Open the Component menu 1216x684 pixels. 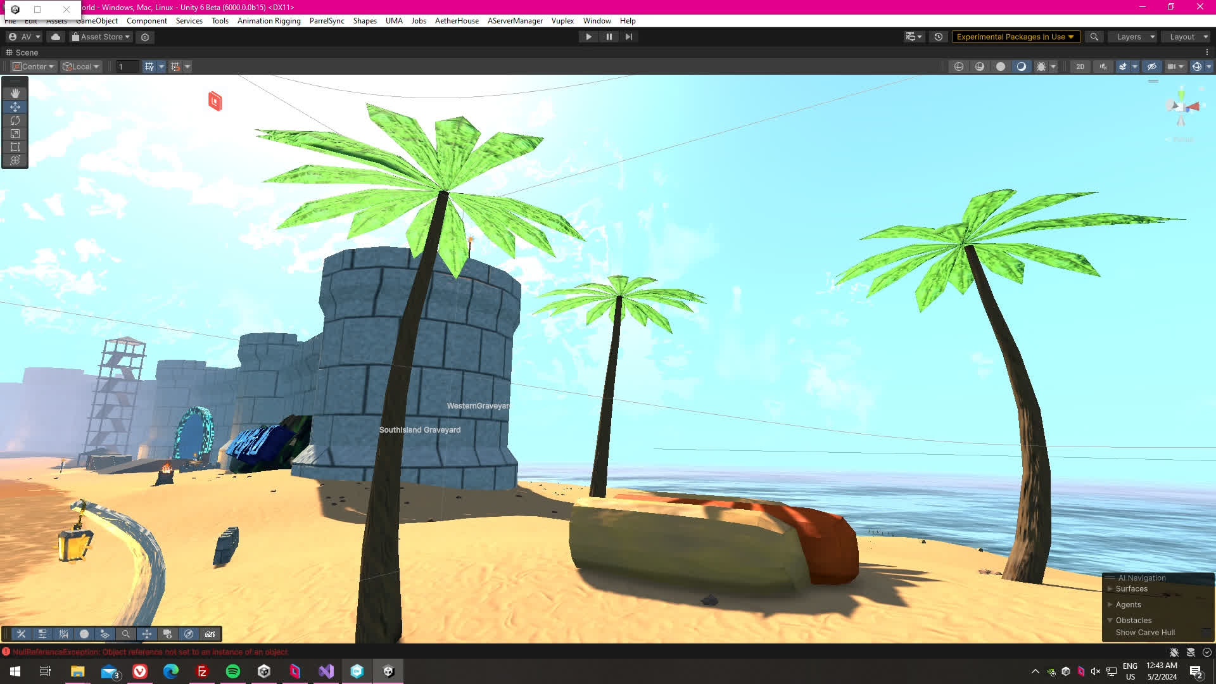click(146, 21)
